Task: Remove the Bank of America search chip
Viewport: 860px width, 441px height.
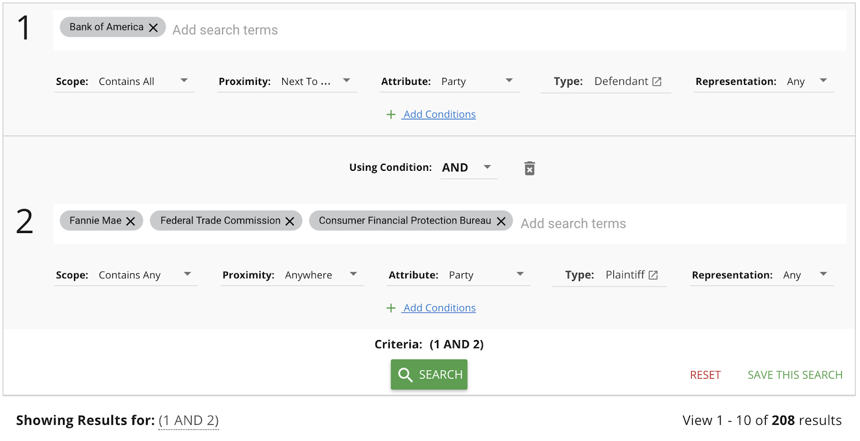Action: click(153, 27)
